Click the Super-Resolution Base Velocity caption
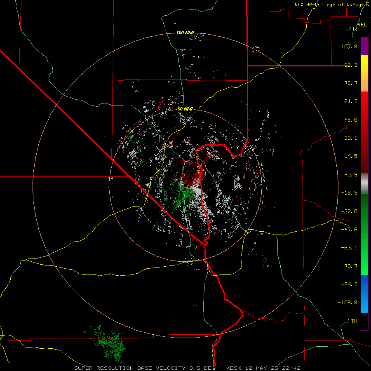 click(x=188, y=368)
